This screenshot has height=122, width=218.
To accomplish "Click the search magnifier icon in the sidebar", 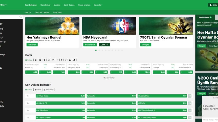I will (21, 17).
